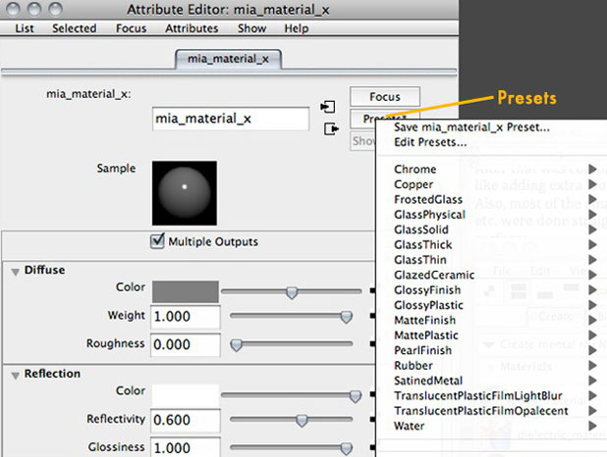607x457 pixels.
Task: Click the output connection arrow icon
Action: click(331, 128)
